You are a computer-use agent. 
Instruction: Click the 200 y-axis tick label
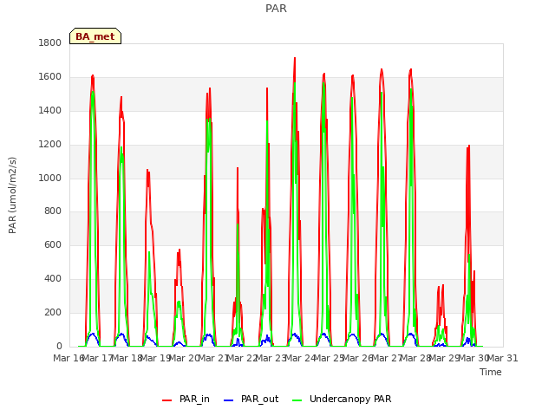click(53, 312)
